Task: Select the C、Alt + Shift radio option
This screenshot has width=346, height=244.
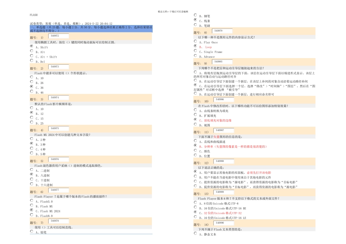Action: click(x=32, y=56)
